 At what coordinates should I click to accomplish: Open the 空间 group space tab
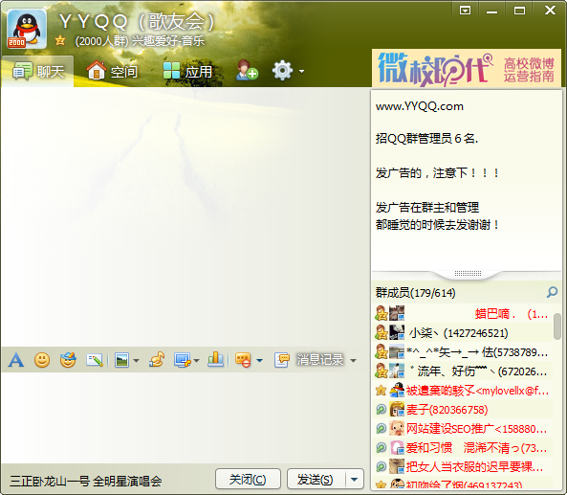point(112,71)
